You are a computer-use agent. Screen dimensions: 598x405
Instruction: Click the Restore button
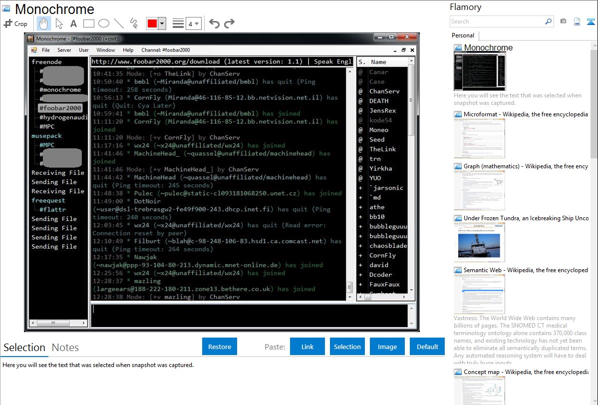220,347
